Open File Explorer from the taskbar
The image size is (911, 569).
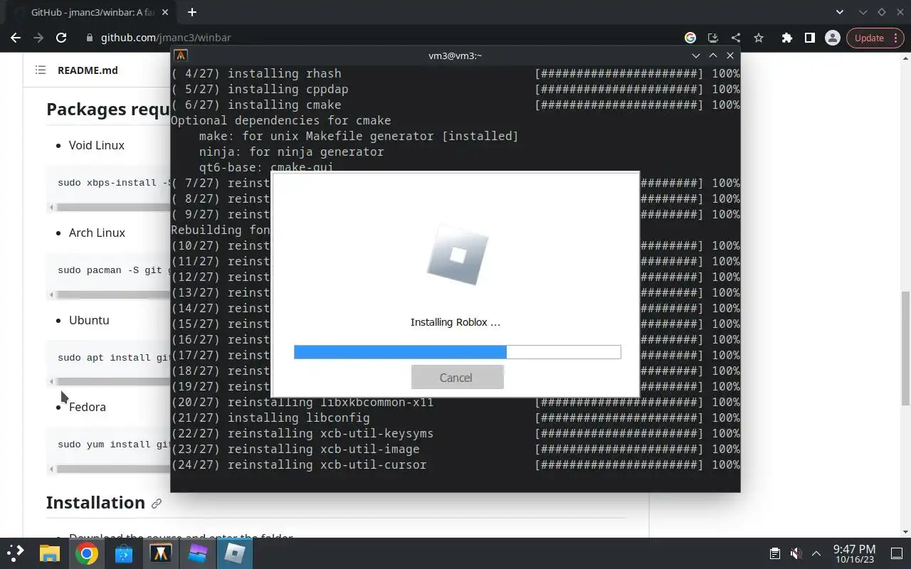(49, 553)
